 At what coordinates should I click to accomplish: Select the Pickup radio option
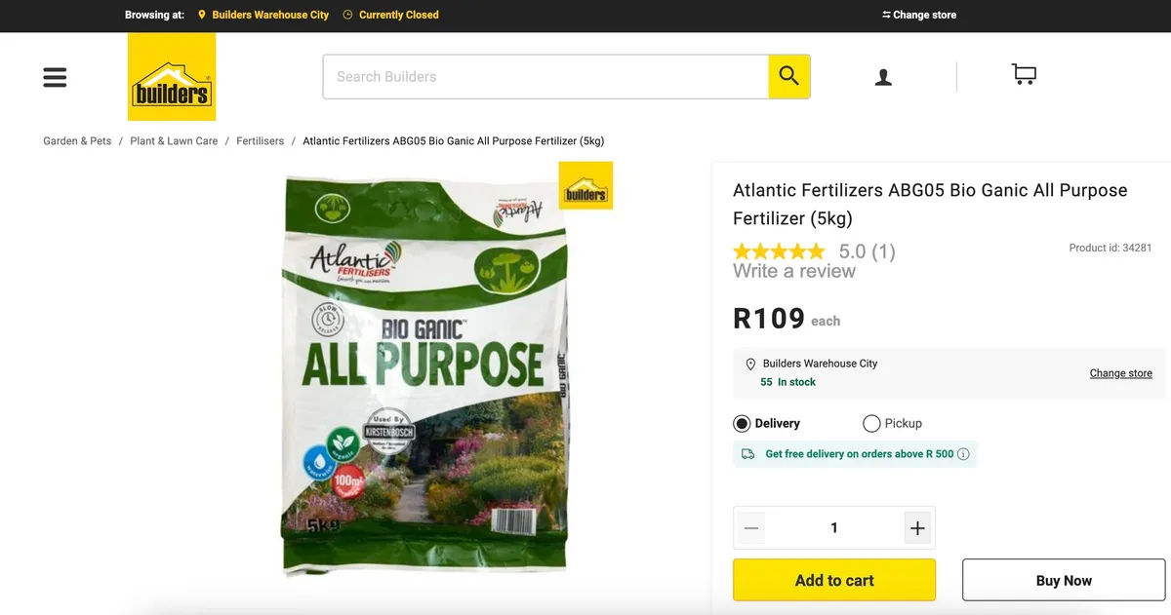click(871, 424)
